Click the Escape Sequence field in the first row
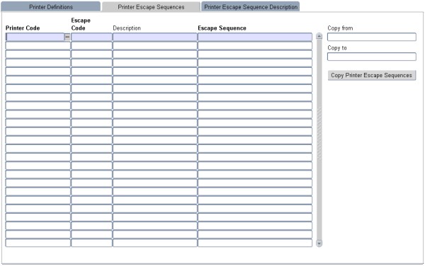 tap(255, 37)
